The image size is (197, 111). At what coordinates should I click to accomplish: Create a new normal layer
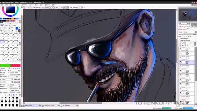click(180, 43)
